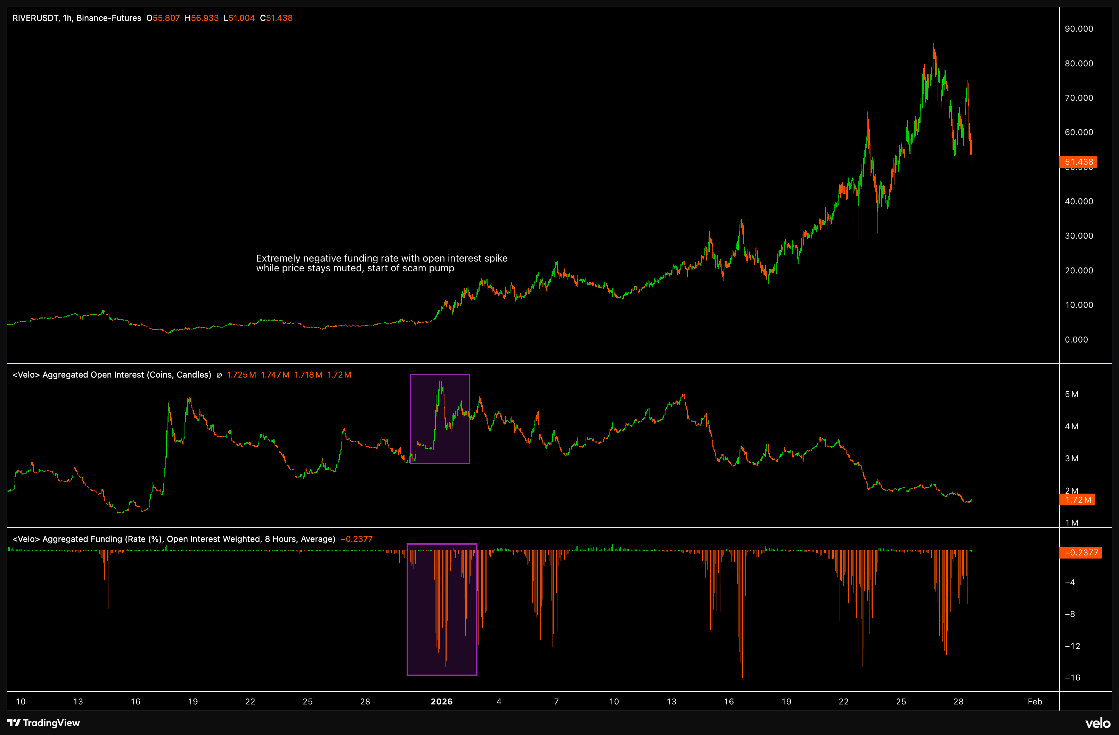Click the close value C51.438 in legend
This screenshot has height=735, width=1119.
[277, 18]
